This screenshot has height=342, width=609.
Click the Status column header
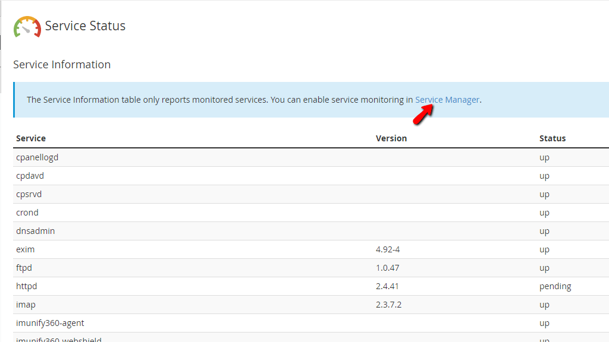552,138
